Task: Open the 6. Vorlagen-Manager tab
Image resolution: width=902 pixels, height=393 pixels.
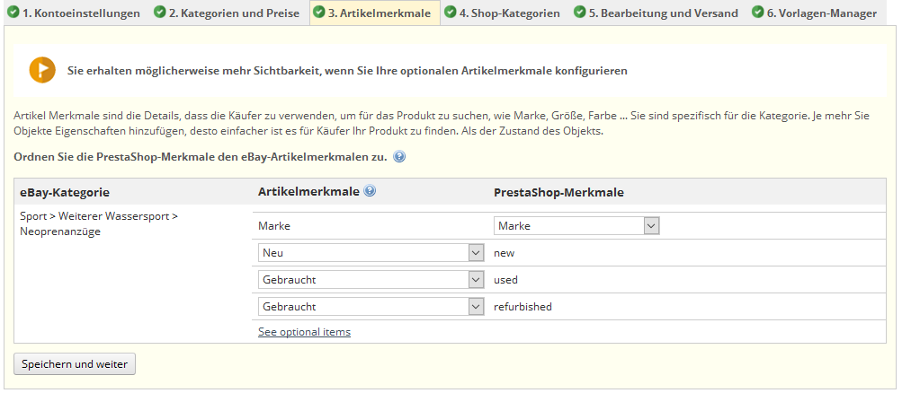Action: pos(819,13)
